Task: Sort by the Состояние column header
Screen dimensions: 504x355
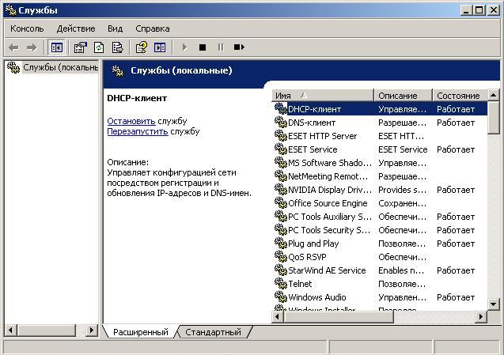Action: tap(460, 96)
